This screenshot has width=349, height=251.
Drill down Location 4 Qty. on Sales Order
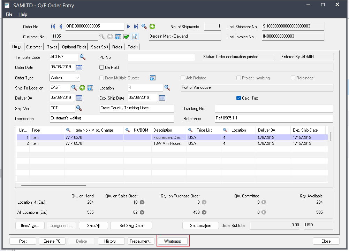point(142,202)
